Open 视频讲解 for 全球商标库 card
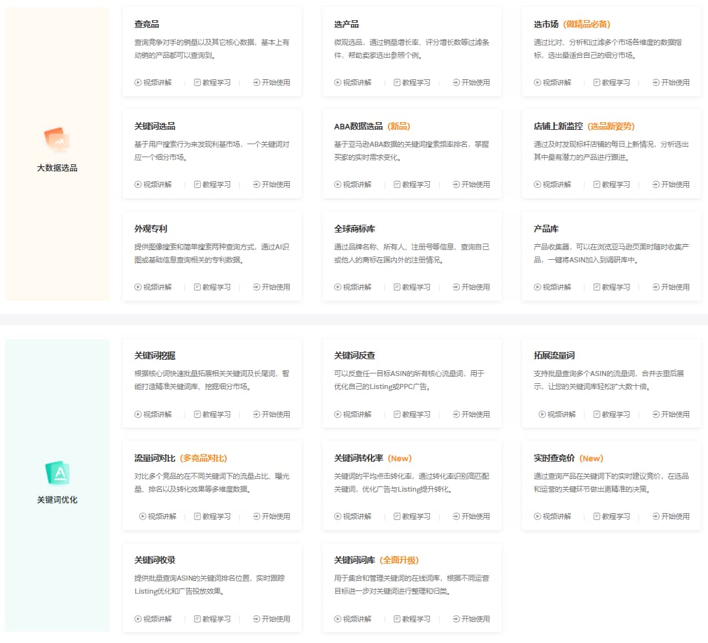Viewport: 708px width, 643px height. click(x=353, y=286)
